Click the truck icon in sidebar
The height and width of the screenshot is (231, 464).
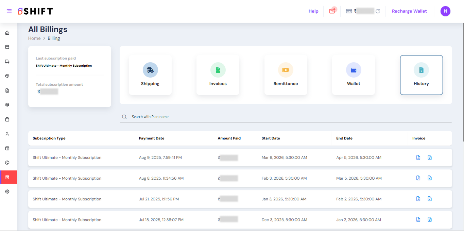[x=7, y=62]
